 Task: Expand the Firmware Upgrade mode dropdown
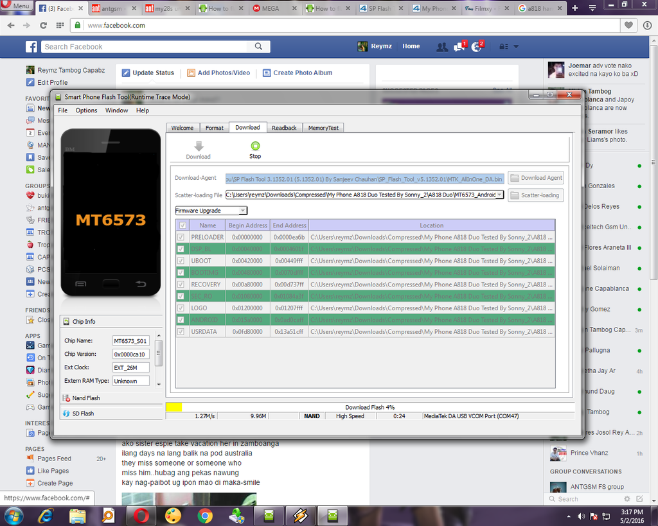242,211
